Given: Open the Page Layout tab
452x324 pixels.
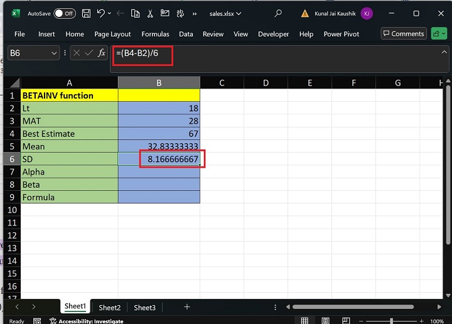Looking at the screenshot, I should tap(112, 34).
